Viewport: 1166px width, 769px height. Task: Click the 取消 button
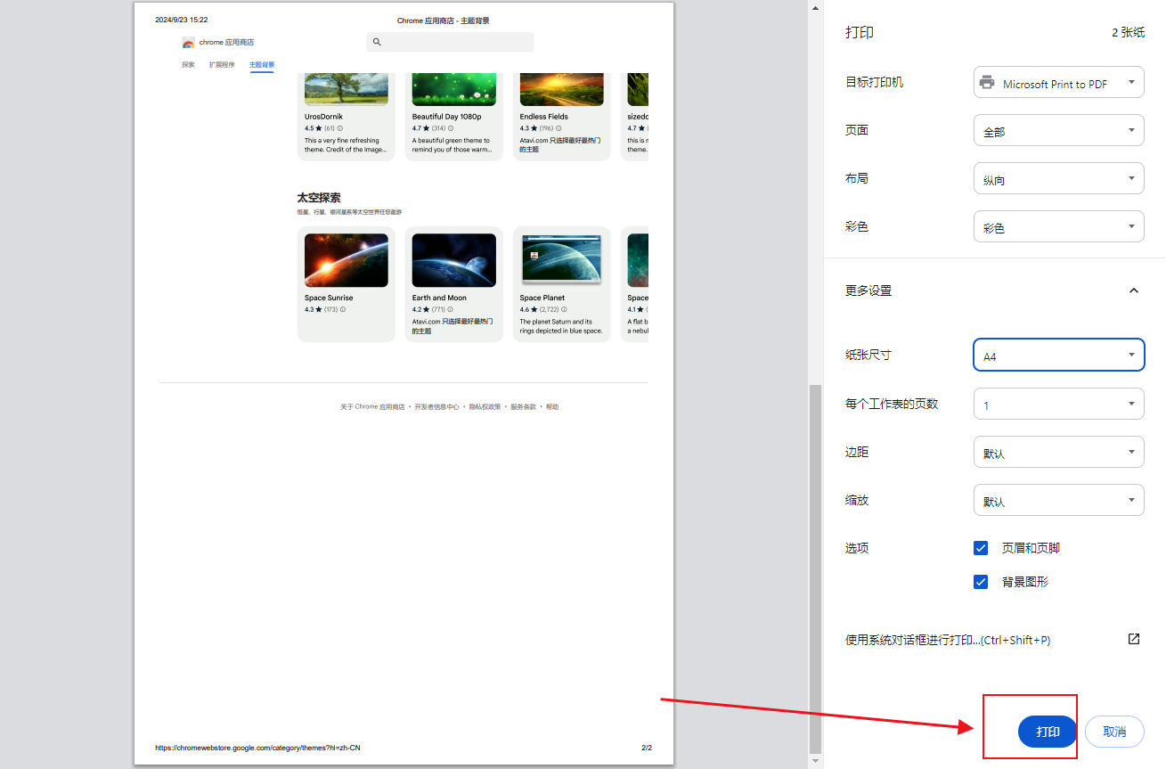pos(1114,732)
